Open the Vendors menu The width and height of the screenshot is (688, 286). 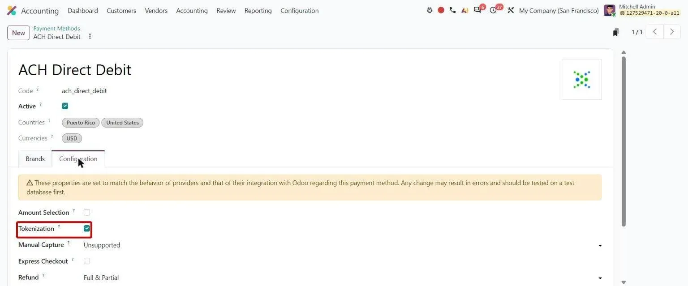pos(156,11)
